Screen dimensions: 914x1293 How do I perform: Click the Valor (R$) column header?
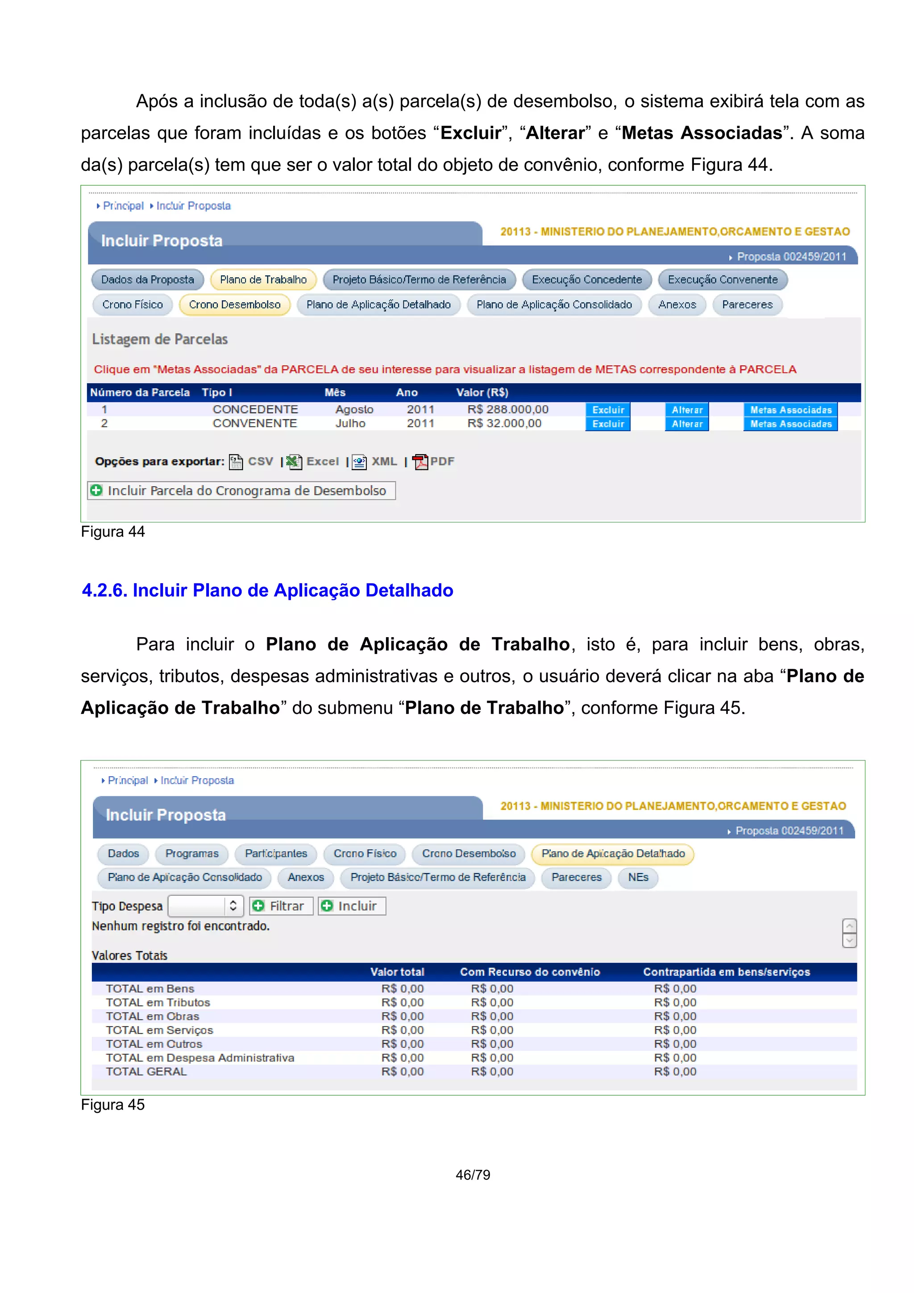(x=482, y=393)
